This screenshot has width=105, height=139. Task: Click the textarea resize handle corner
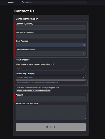(x=85, y=119)
